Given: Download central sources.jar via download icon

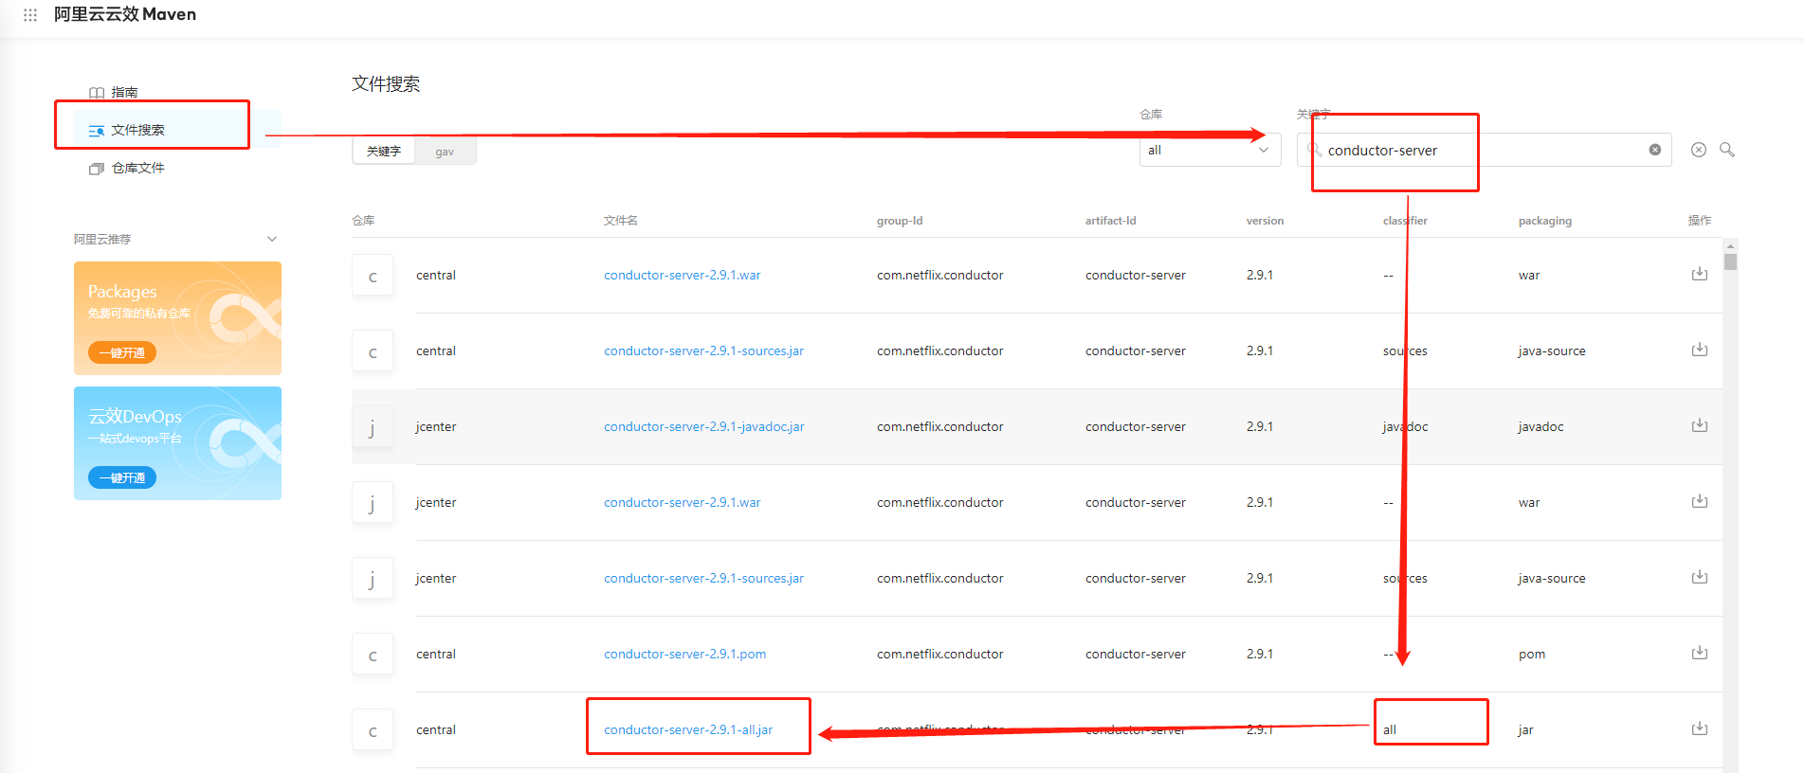Looking at the screenshot, I should coord(1700,350).
